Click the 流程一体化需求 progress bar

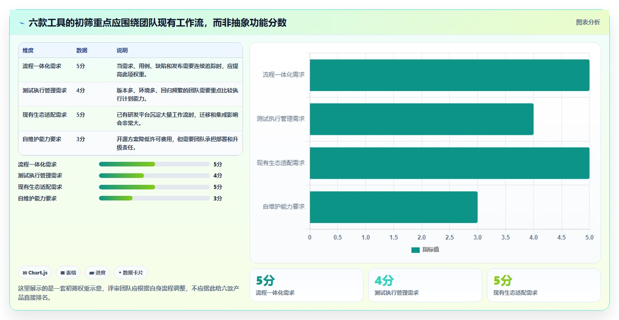click(x=154, y=164)
